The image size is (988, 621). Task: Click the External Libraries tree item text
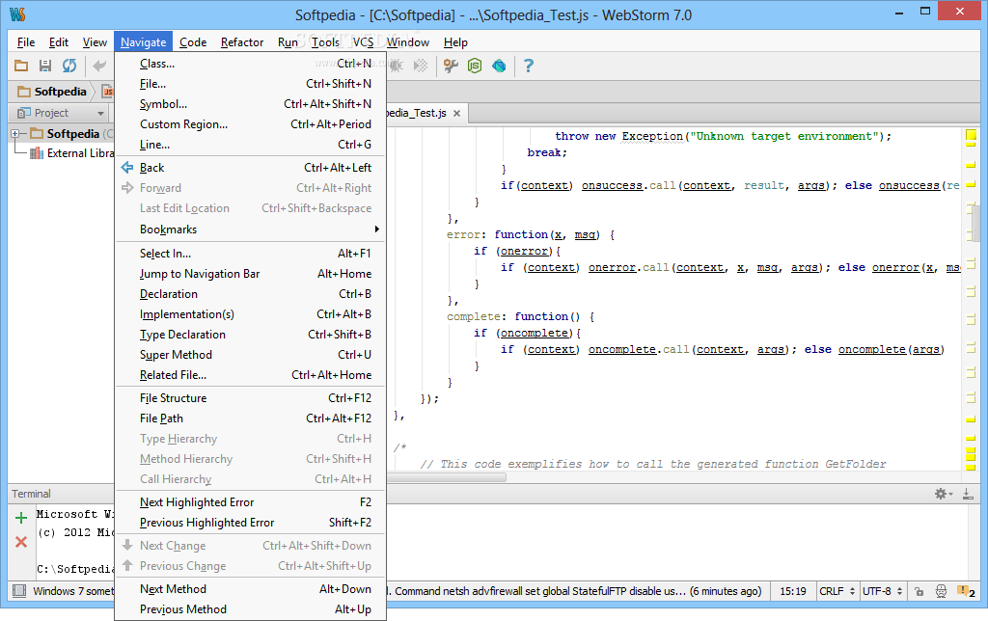click(x=81, y=153)
